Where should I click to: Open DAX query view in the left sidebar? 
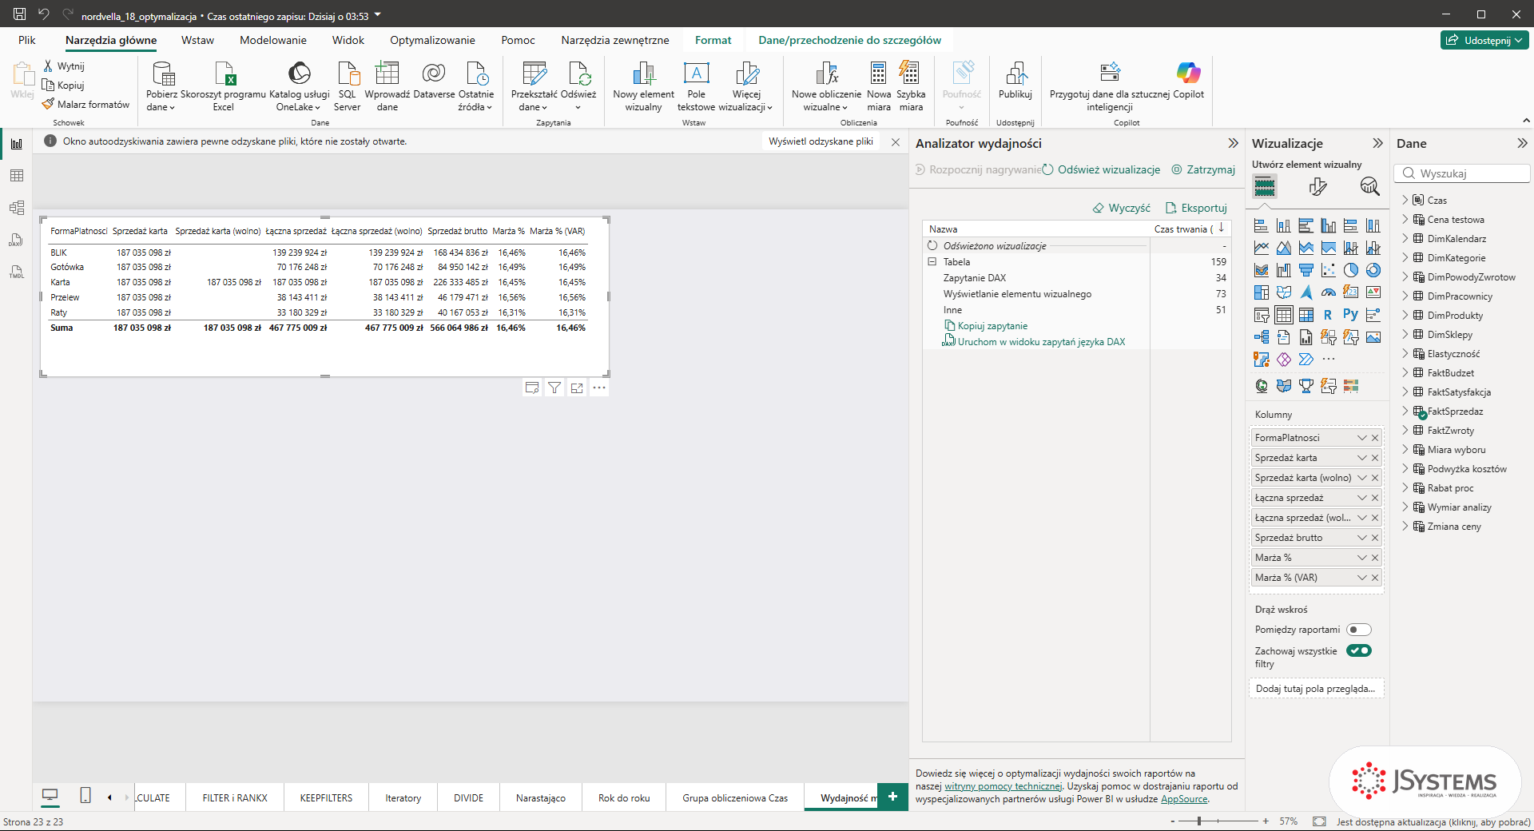[x=16, y=240]
